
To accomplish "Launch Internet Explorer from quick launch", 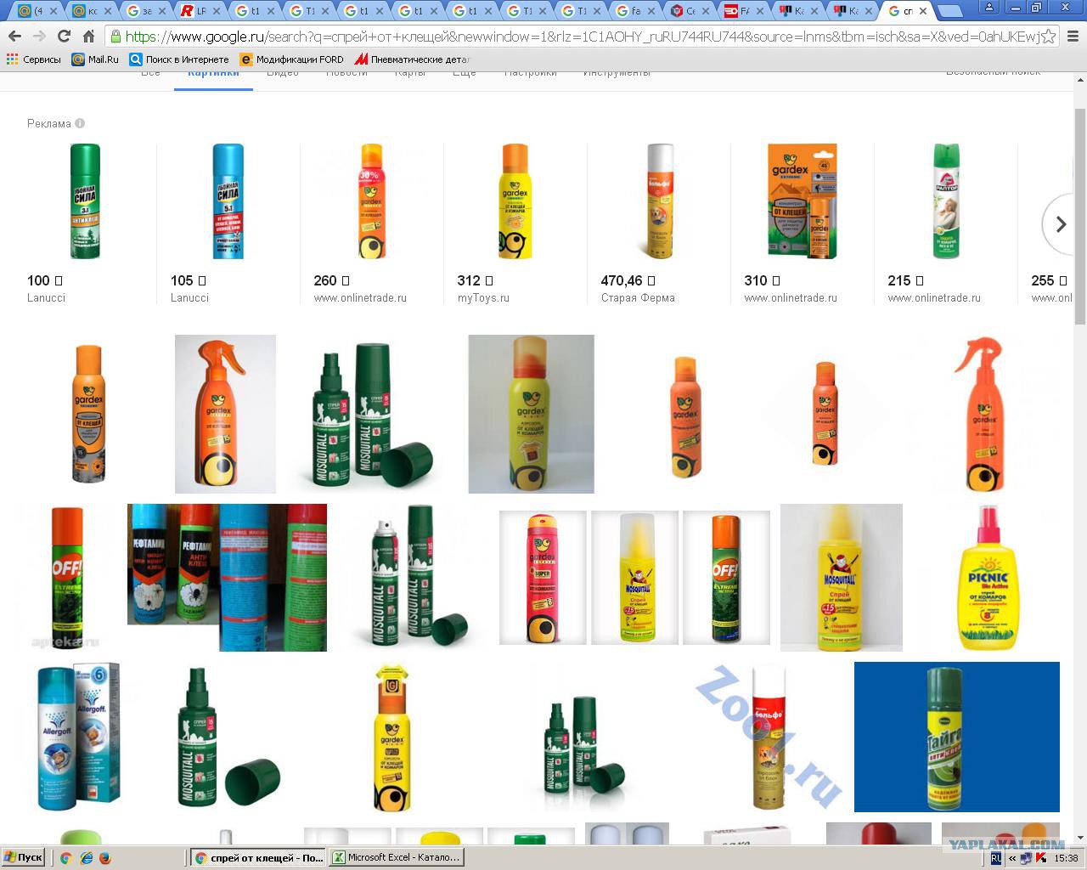I will coord(86,858).
